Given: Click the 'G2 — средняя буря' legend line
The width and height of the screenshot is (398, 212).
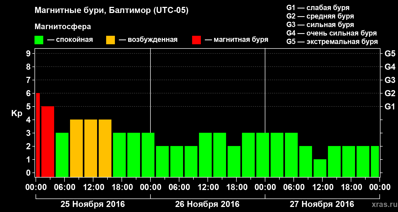Looking at the screenshot, I should pyautogui.click(x=320, y=16).
